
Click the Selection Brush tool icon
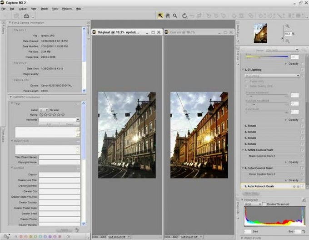pos(280,16)
